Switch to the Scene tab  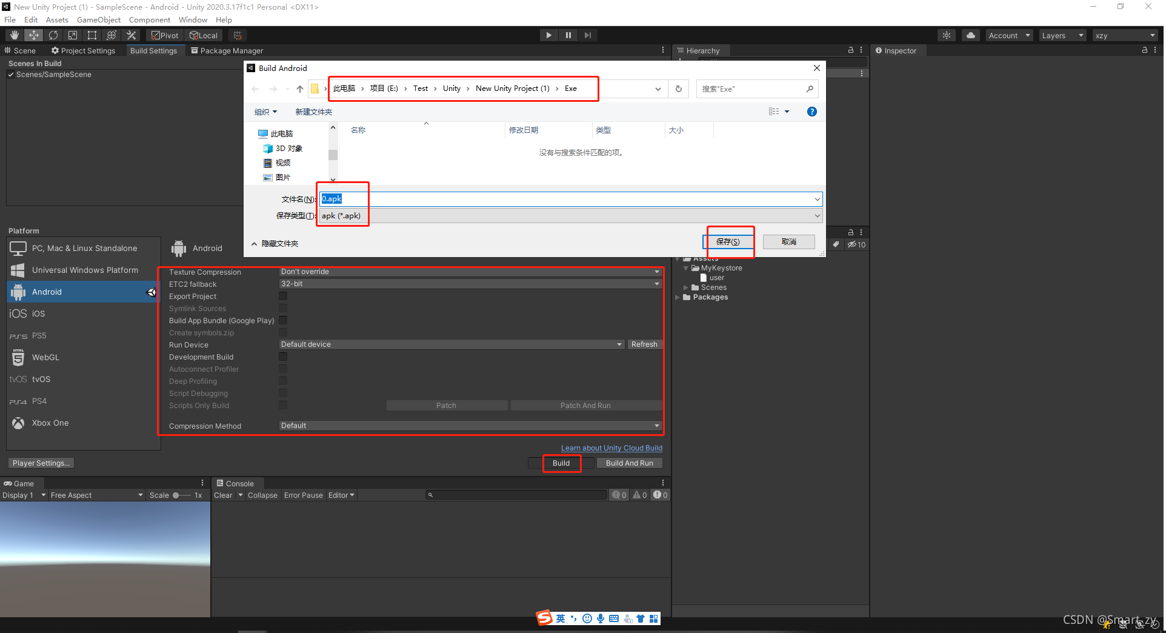(21, 51)
